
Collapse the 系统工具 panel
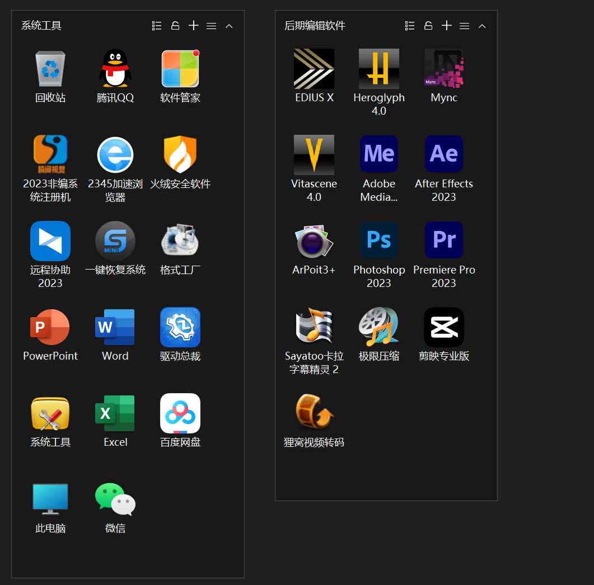(x=229, y=26)
